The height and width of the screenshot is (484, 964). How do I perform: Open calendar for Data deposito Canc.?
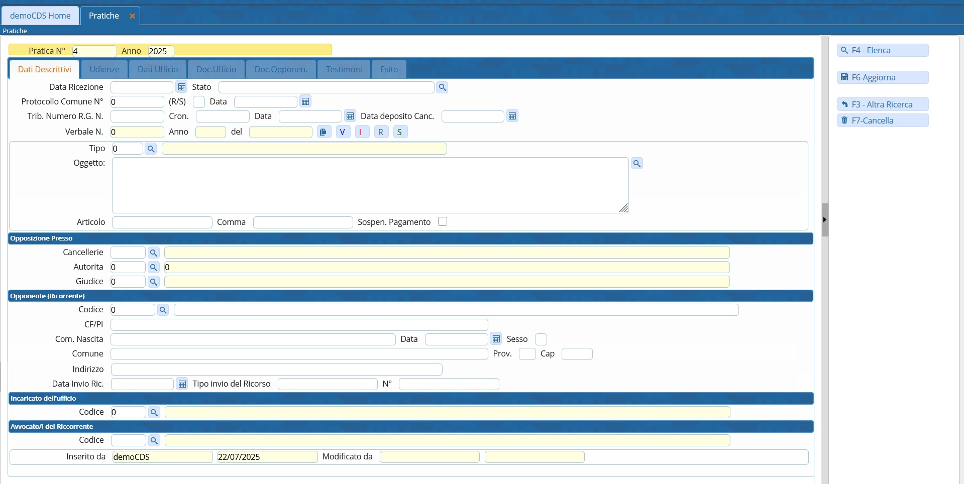click(x=512, y=116)
